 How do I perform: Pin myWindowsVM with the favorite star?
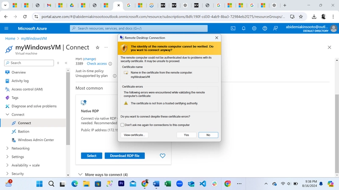(x=97, y=47)
